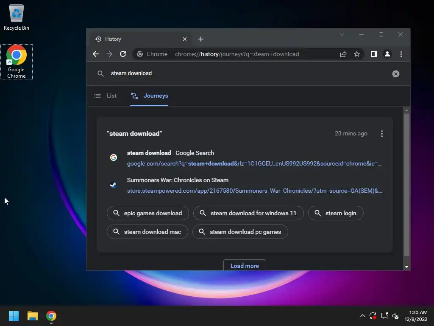Open the google.com/search URL link
434x326 pixels.
tap(254, 163)
